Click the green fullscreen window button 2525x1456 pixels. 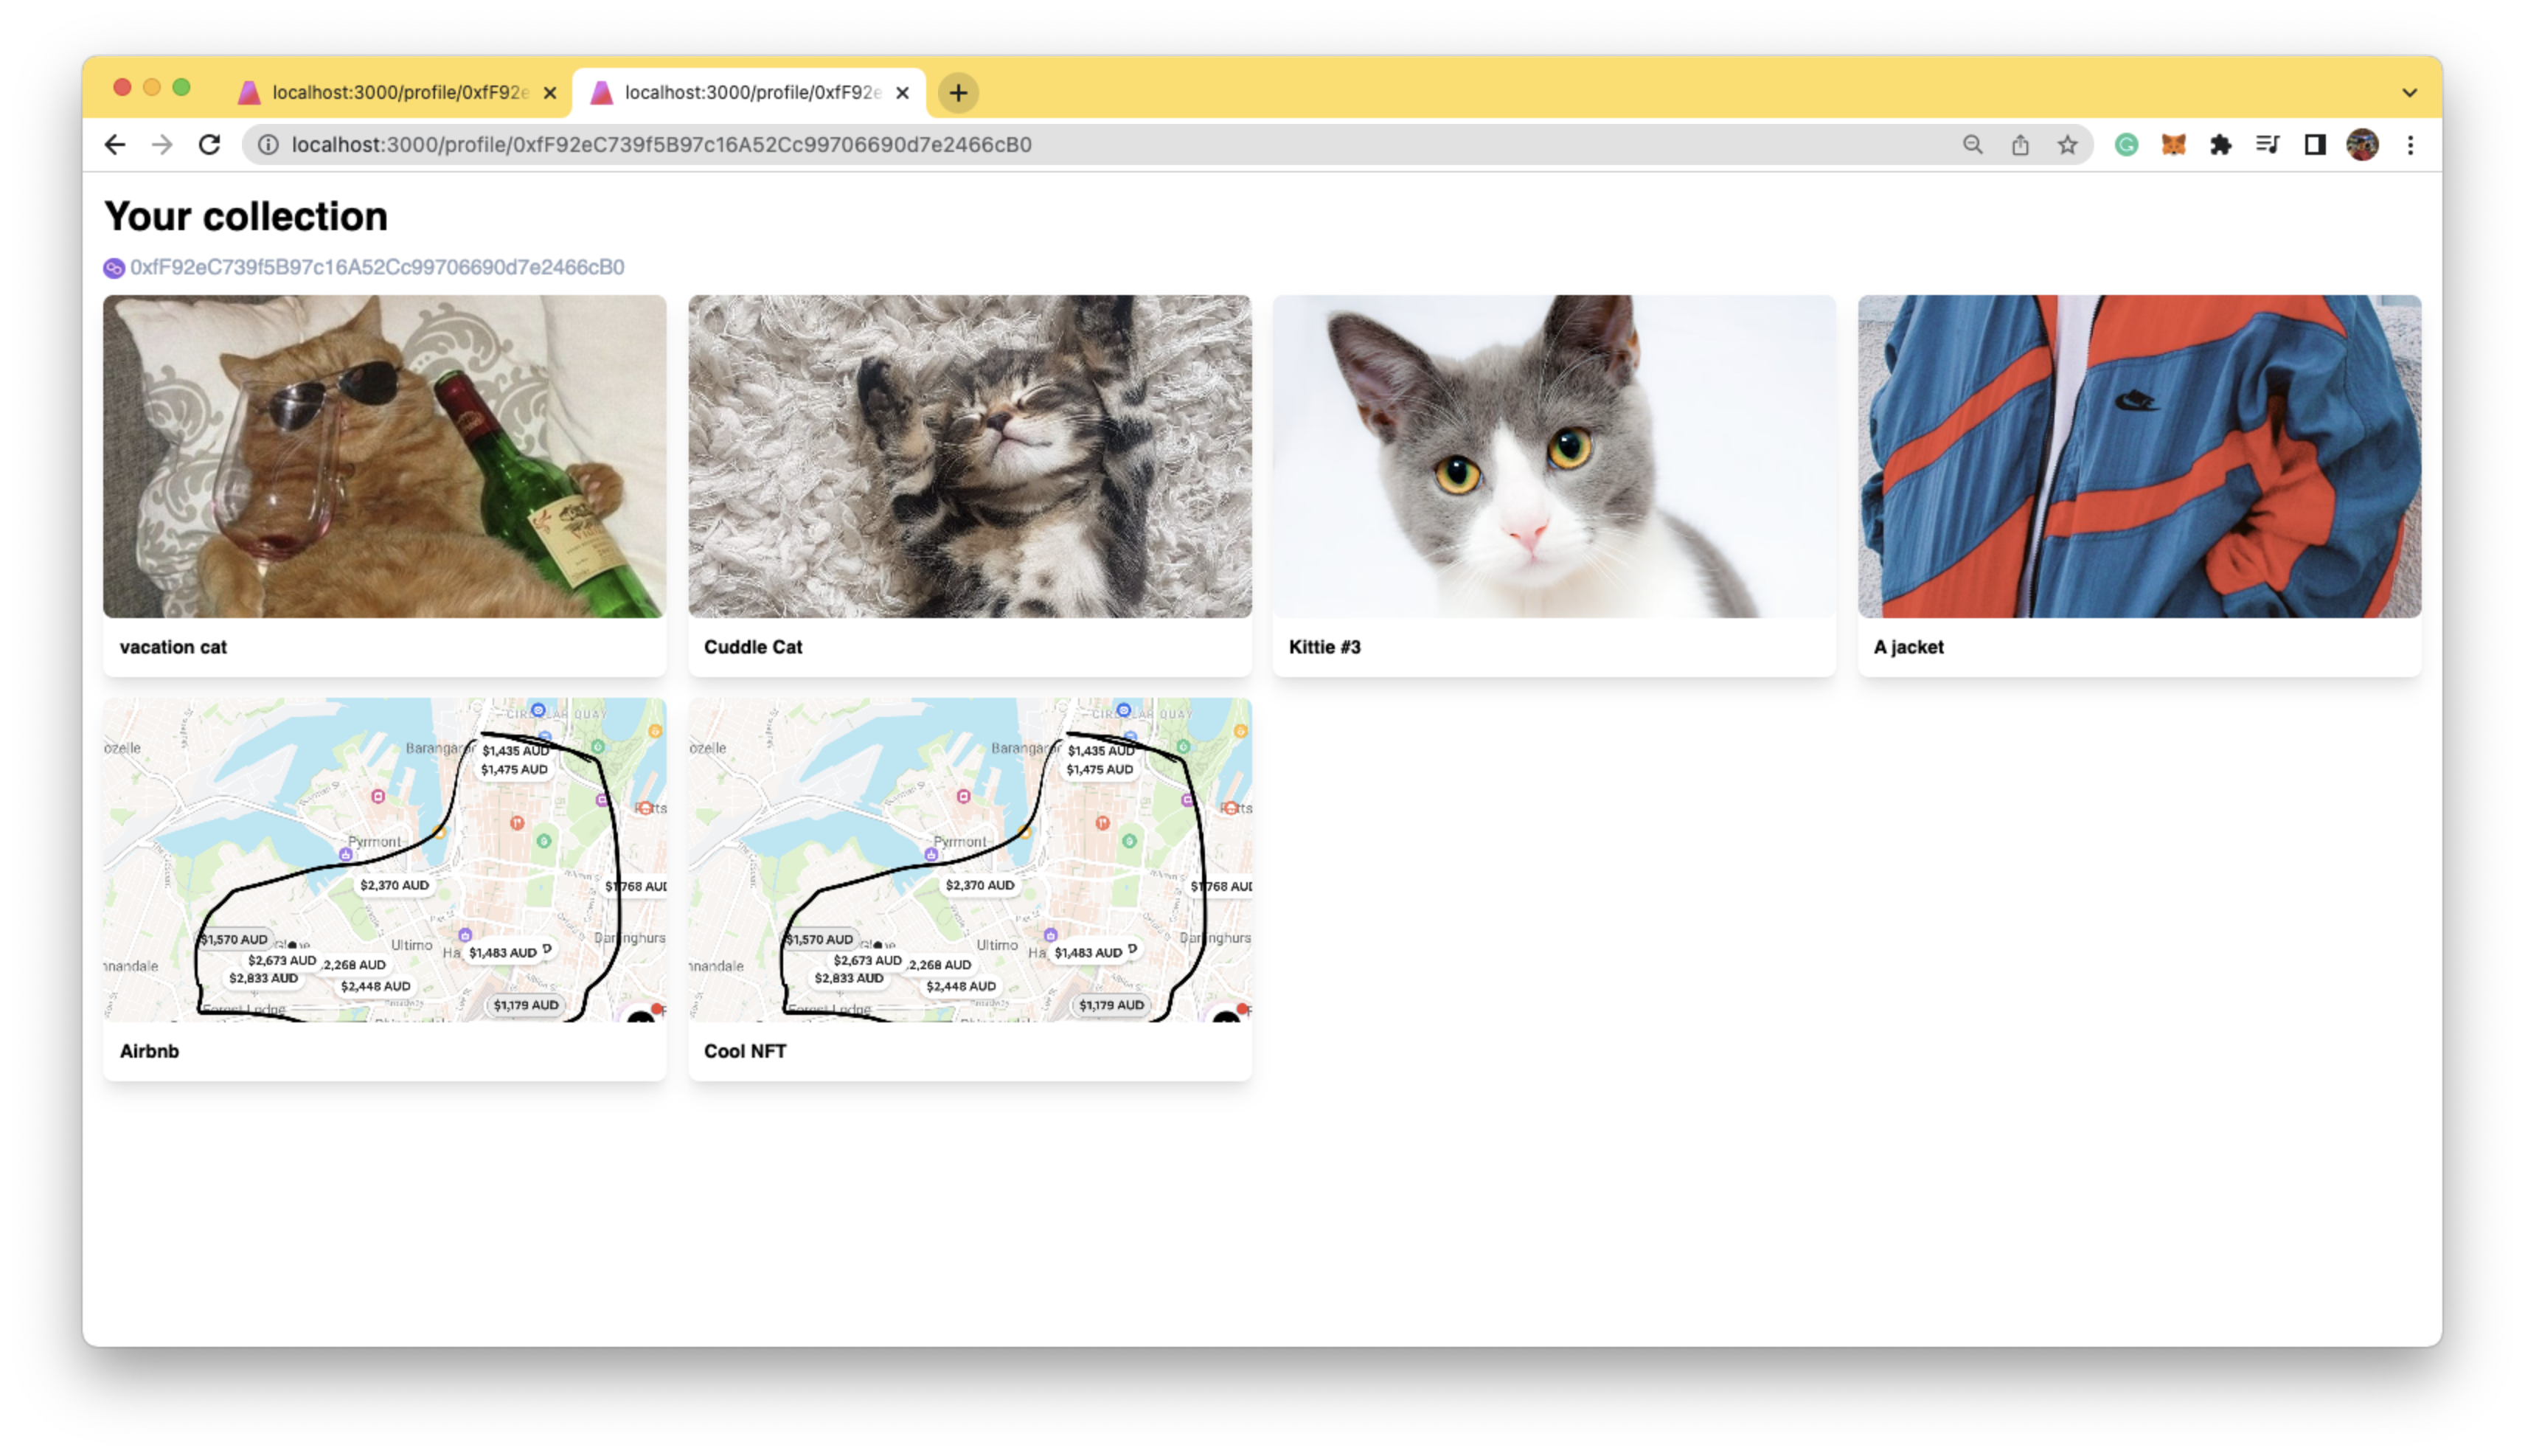coord(181,88)
